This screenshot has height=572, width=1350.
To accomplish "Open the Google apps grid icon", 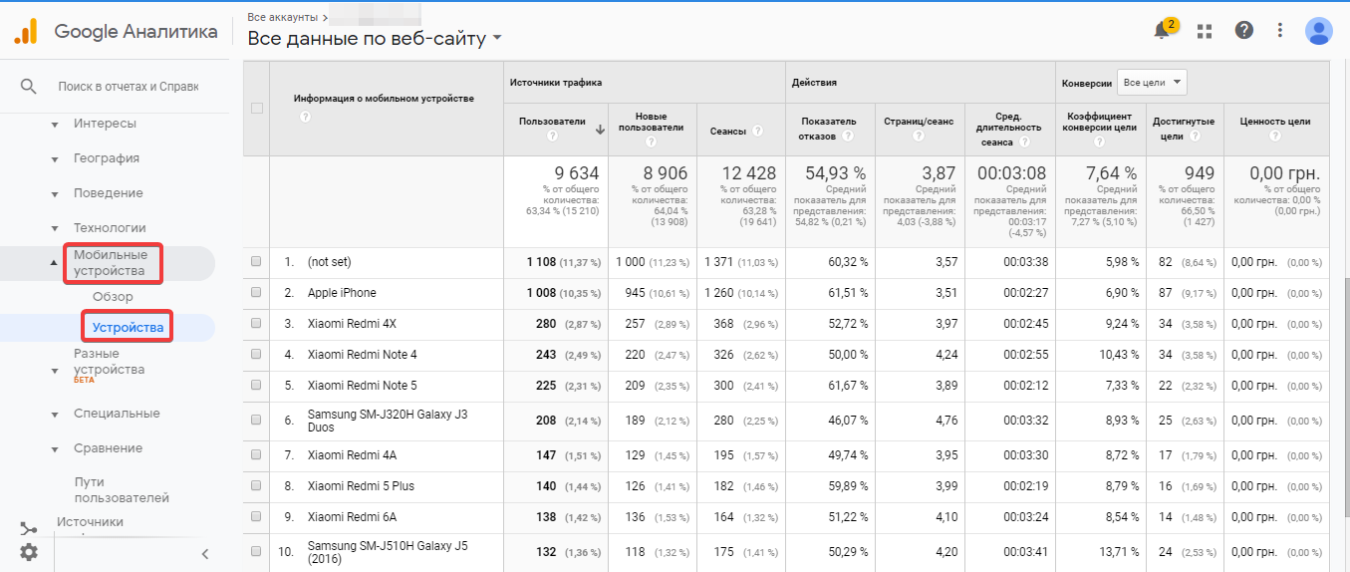I will point(1205,31).
